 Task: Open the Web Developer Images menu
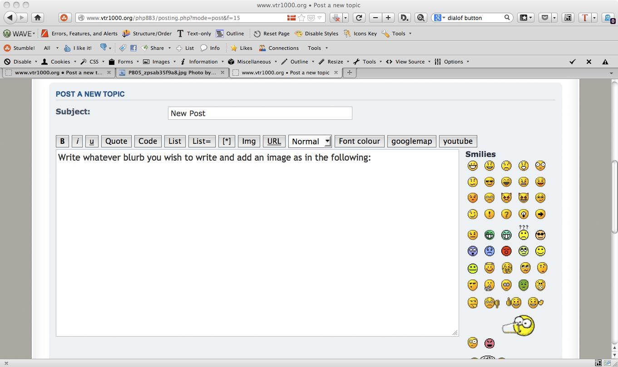point(159,62)
